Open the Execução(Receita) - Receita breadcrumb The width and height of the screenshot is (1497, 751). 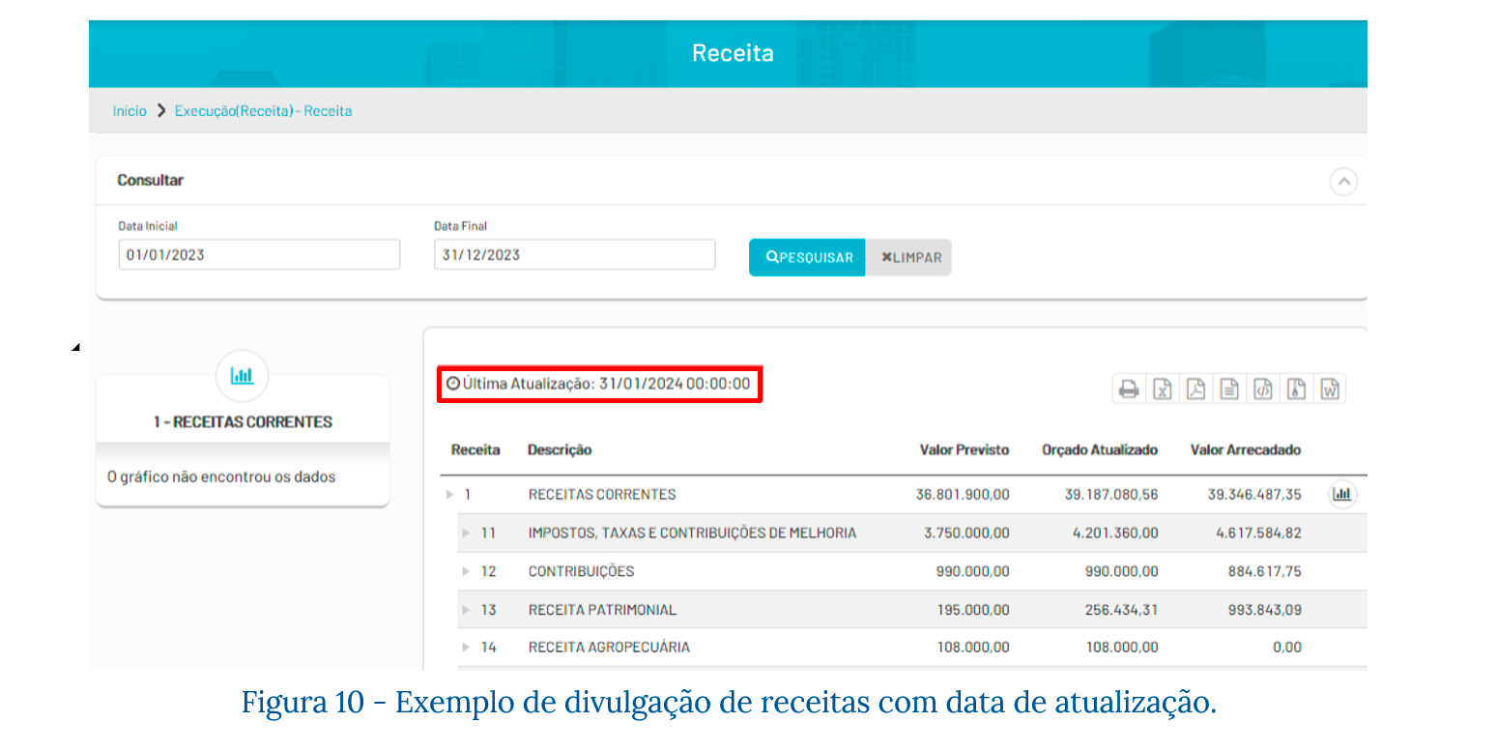pyautogui.click(x=263, y=111)
